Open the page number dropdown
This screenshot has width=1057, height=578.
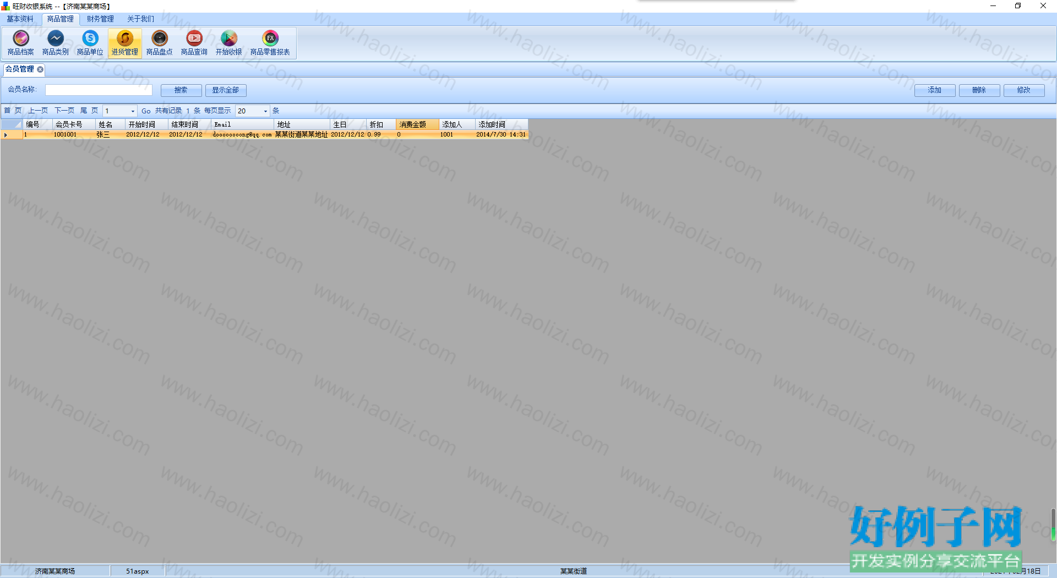(x=133, y=111)
